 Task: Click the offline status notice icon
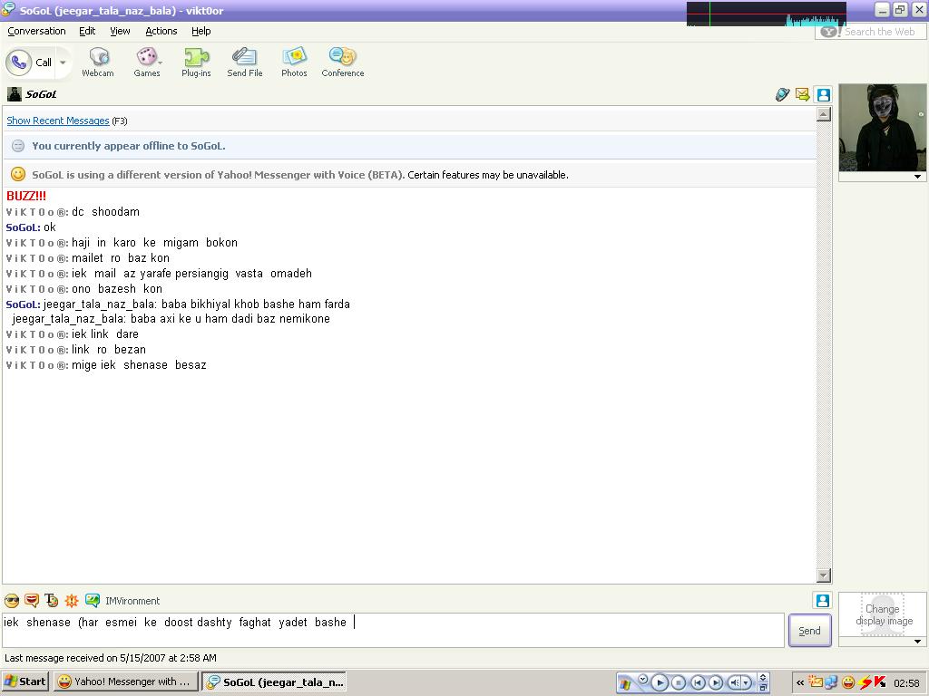coord(18,146)
